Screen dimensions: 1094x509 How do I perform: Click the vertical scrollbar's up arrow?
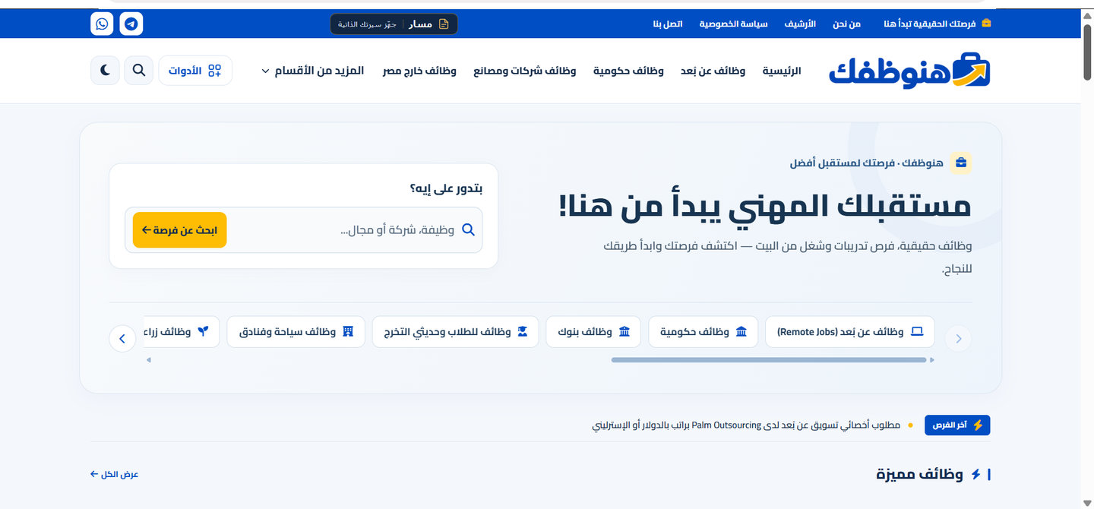pos(1087,14)
